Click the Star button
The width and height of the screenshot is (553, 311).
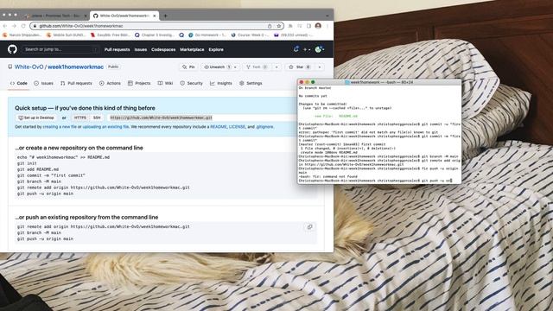(300, 67)
